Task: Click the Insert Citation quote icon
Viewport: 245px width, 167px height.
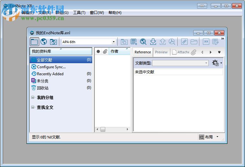Action: tap(206, 42)
